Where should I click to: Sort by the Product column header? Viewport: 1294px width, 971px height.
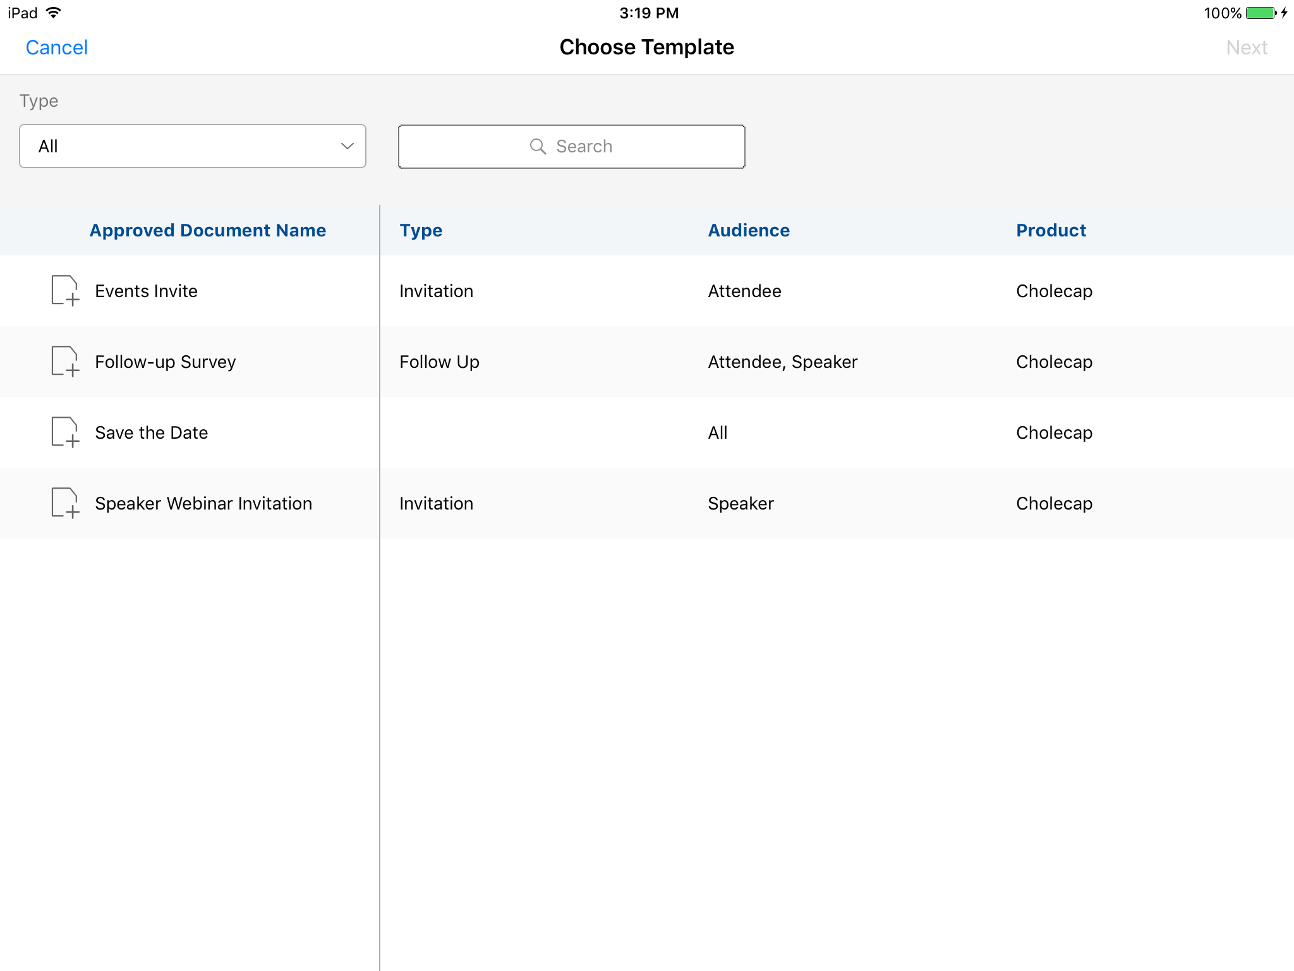coord(1051,230)
